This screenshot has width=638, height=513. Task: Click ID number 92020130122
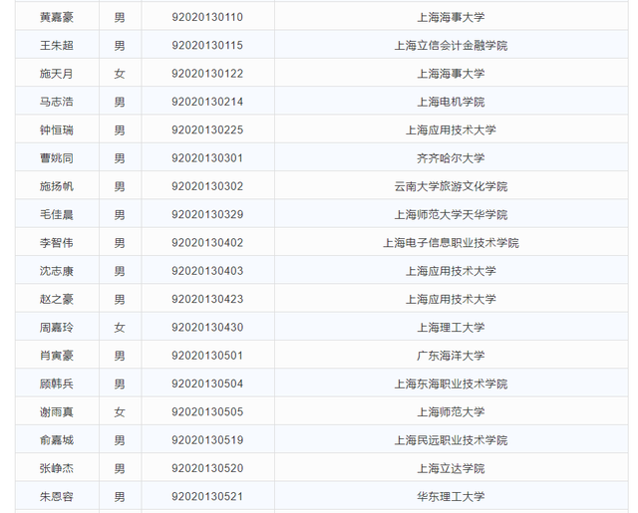coord(207,74)
